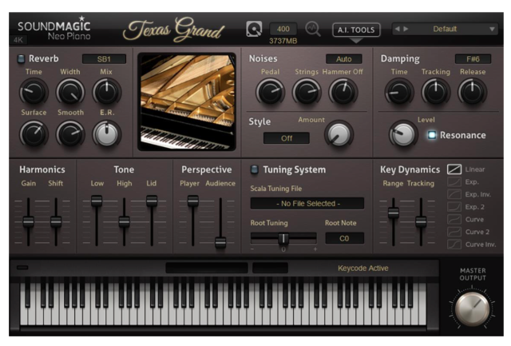Toggle the small keyboard indicator button
Screen dimensions: 511x346
(22, 268)
